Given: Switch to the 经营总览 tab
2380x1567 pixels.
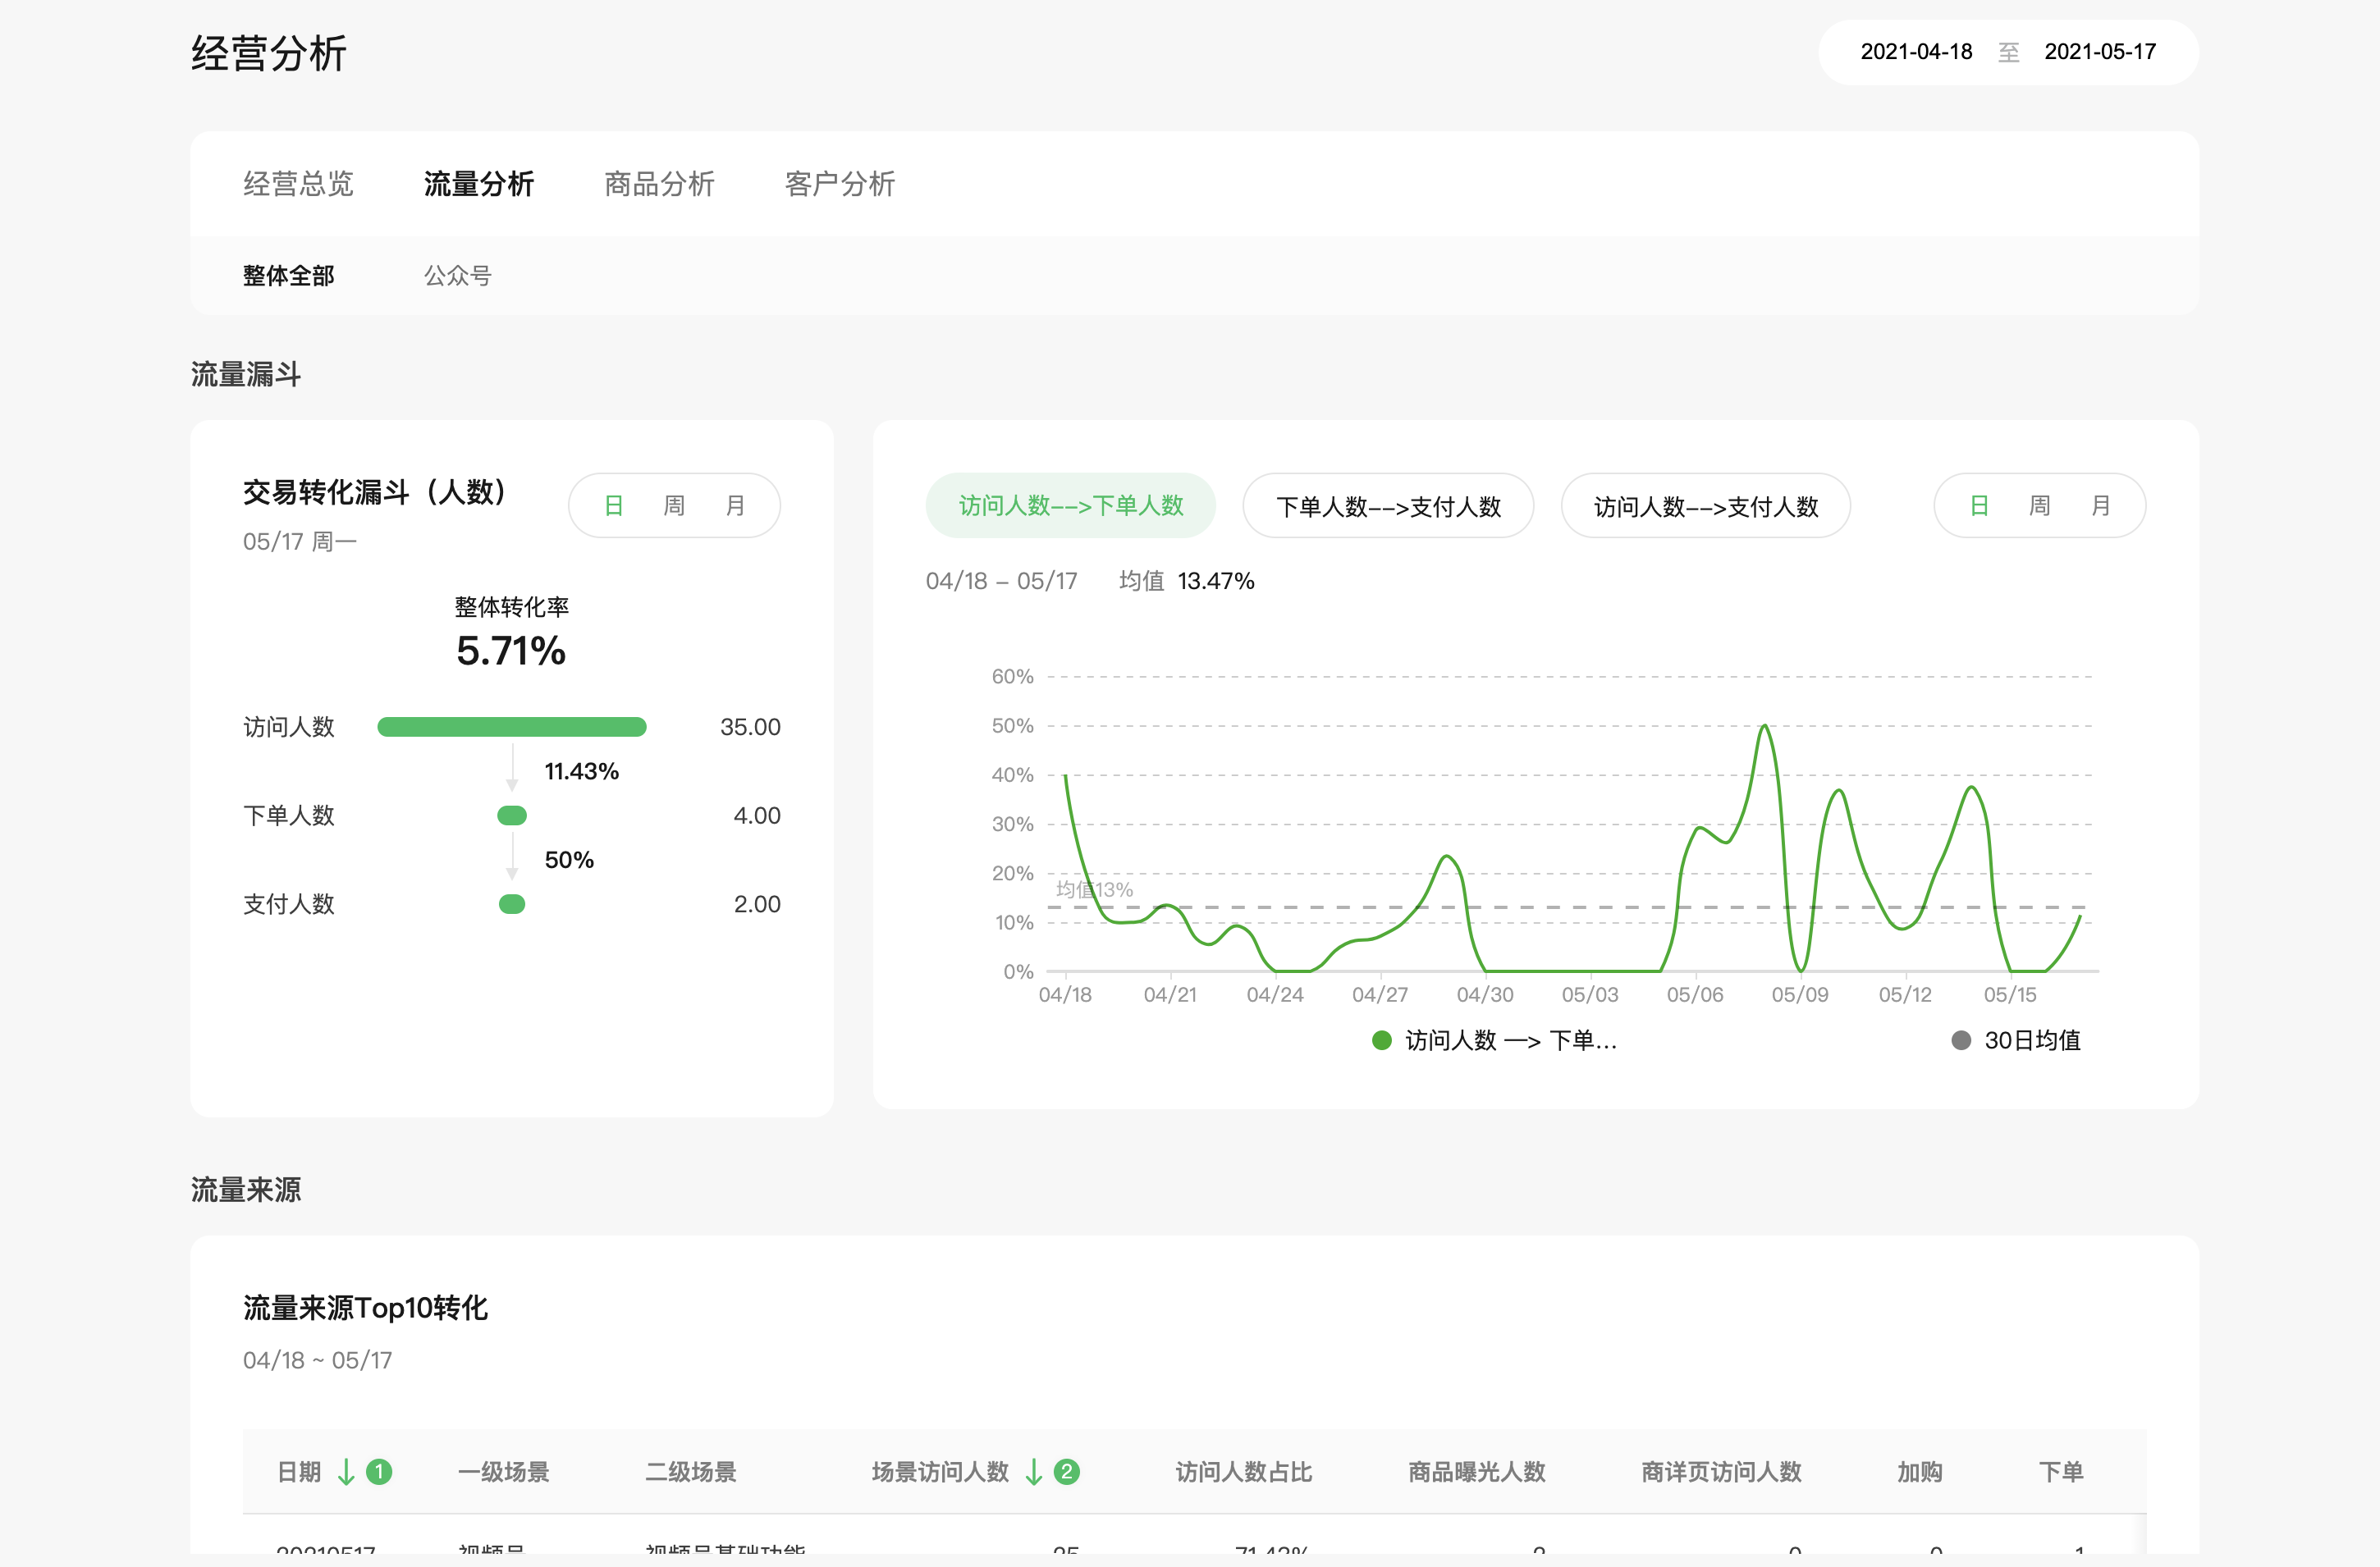Looking at the screenshot, I should pos(298,184).
